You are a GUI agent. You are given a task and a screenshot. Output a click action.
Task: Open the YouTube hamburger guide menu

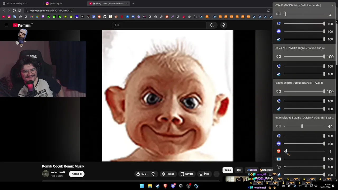pos(6,25)
